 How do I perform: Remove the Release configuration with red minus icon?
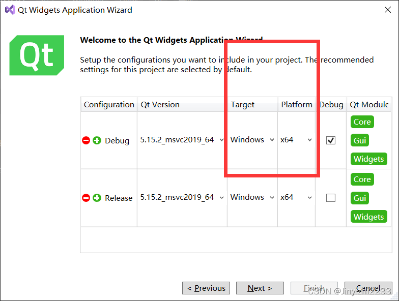(x=86, y=198)
